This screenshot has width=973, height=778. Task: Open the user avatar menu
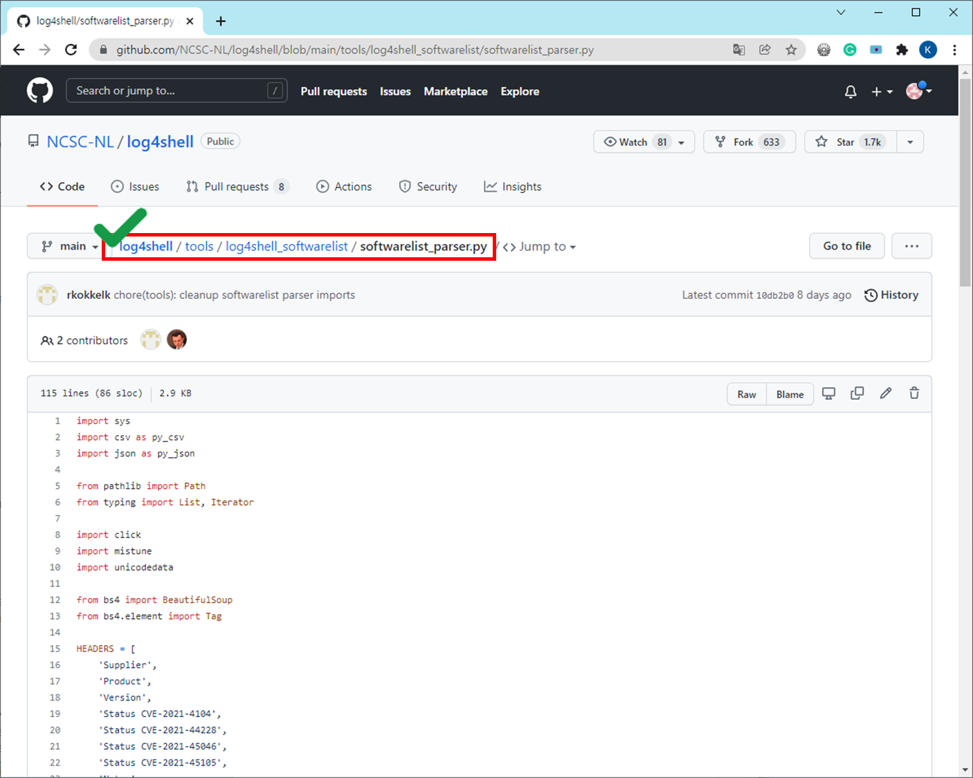[x=919, y=91]
